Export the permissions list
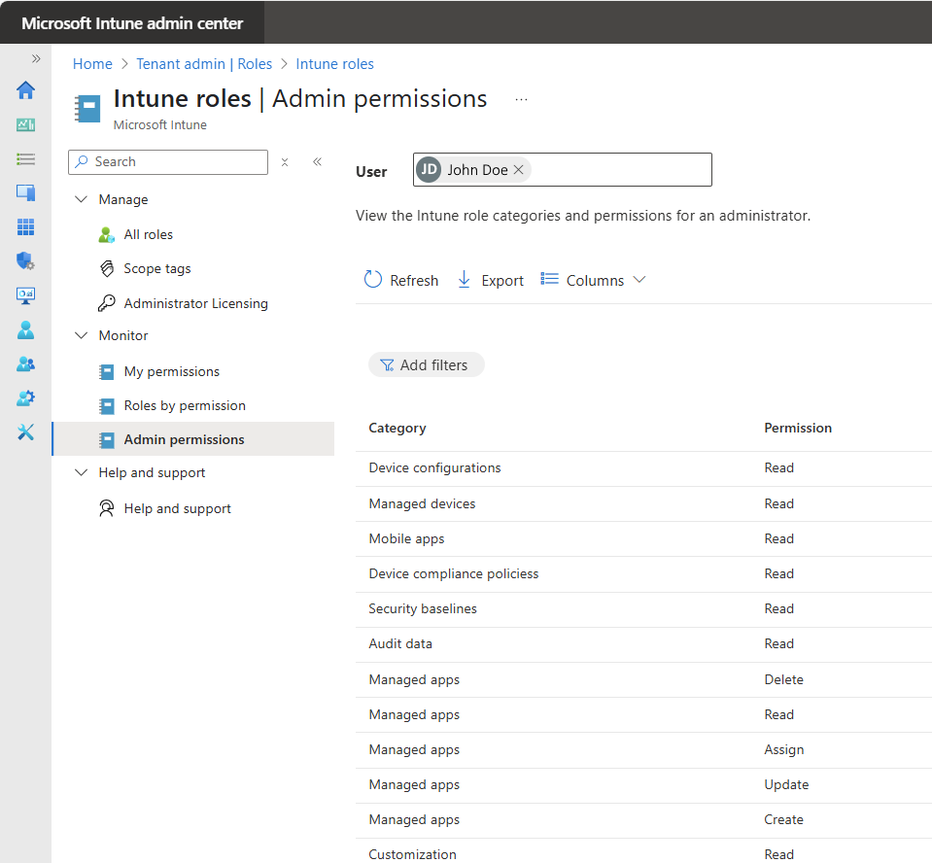Image resolution: width=932 pixels, height=863 pixels. [490, 280]
